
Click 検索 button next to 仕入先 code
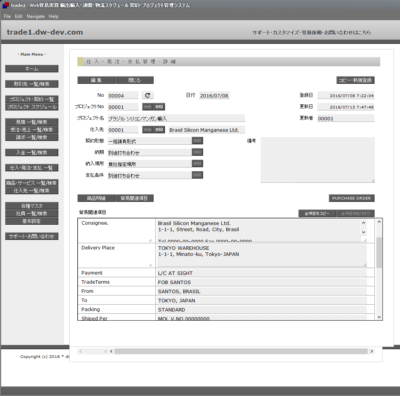tap(148, 130)
